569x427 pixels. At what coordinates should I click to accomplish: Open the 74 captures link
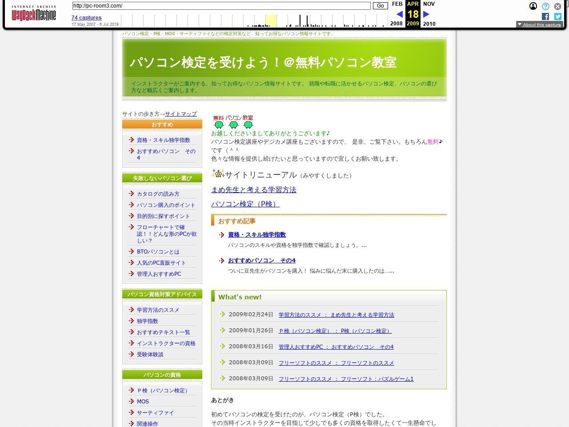86,17
